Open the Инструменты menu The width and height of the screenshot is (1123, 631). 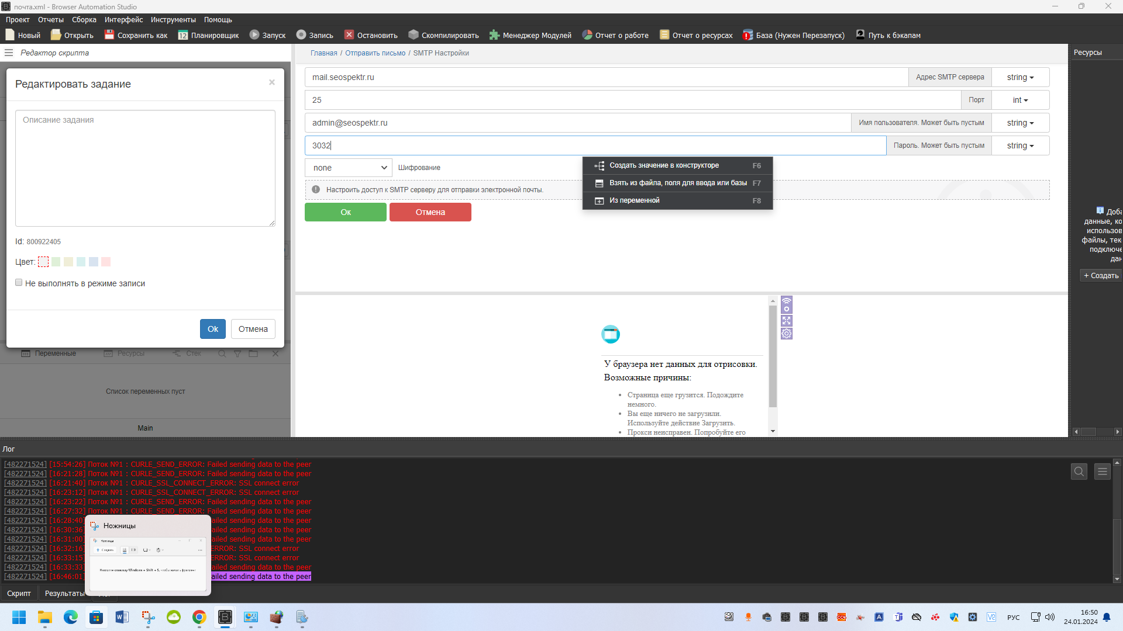point(173,20)
